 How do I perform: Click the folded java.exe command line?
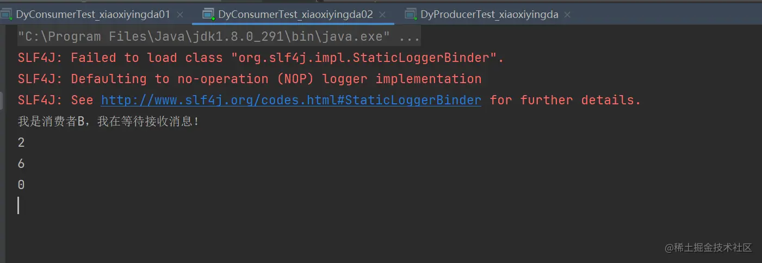(x=219, y=37)
